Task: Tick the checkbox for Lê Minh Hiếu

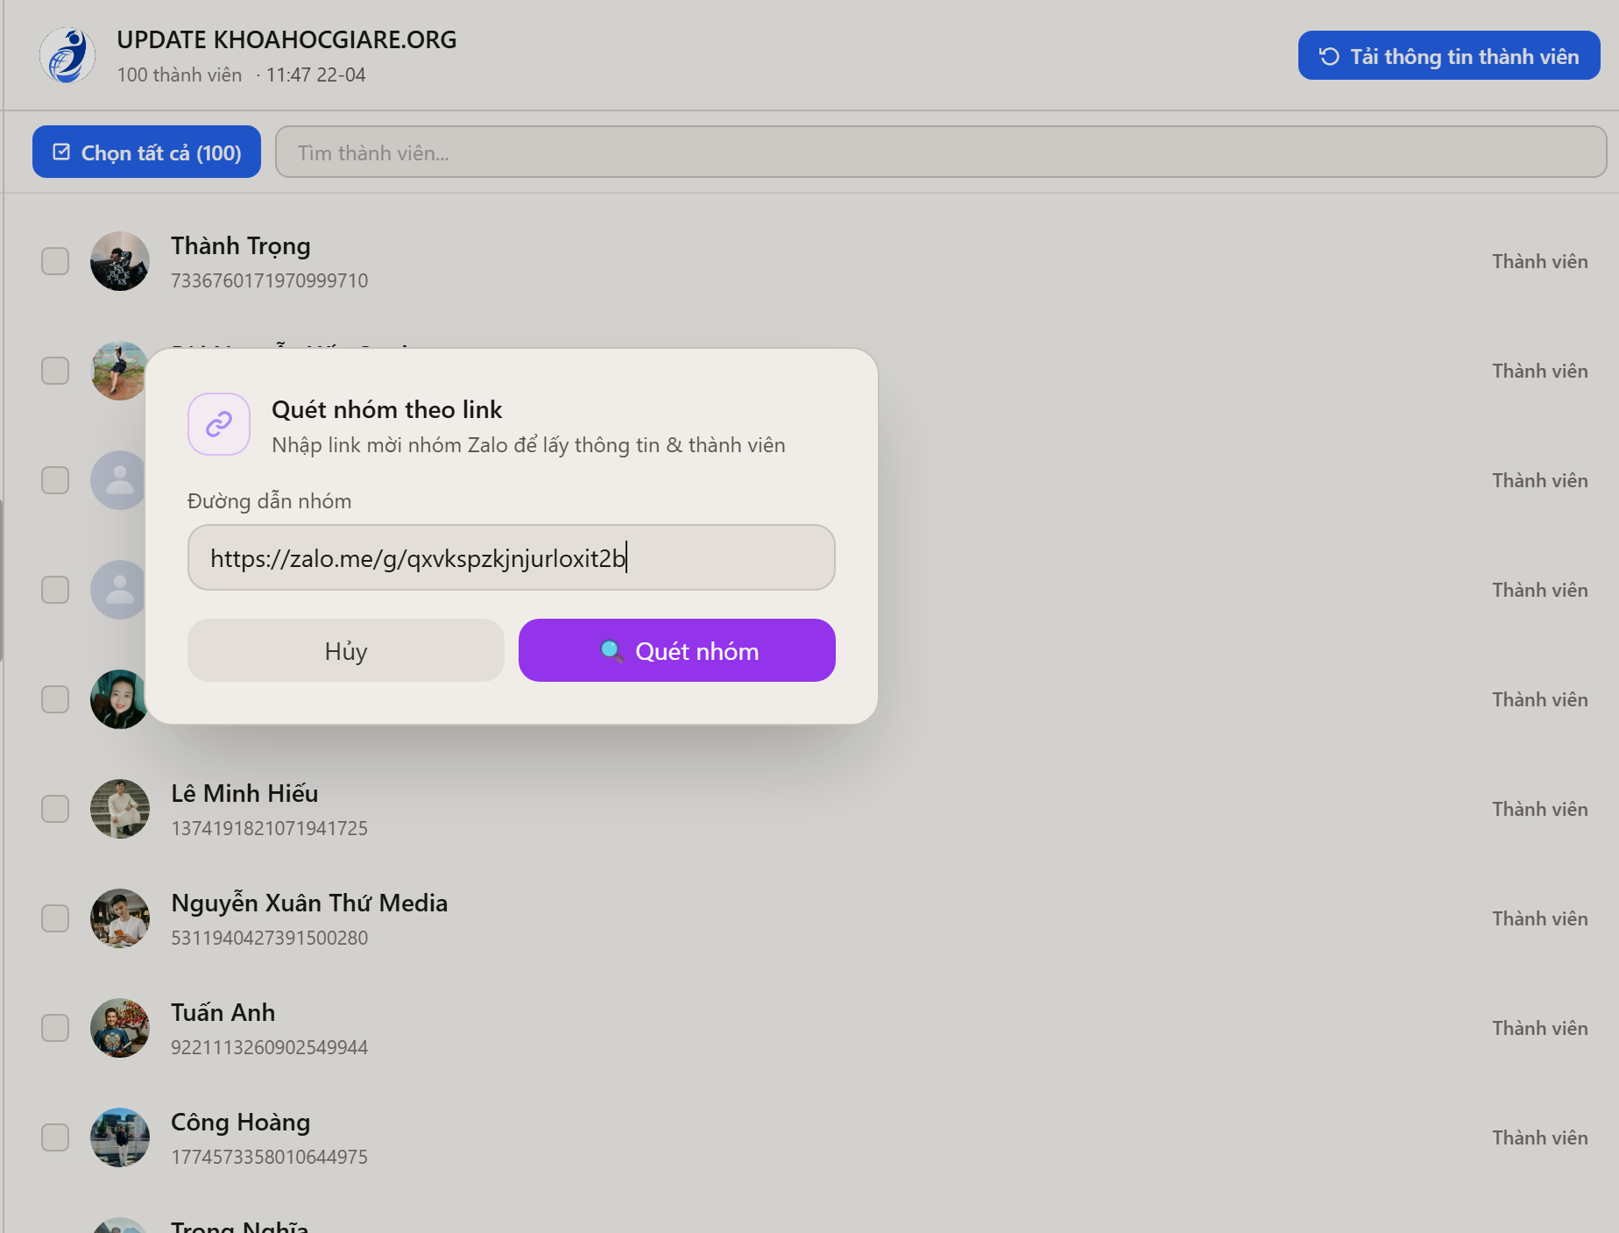Action: [x=55, y=809]
